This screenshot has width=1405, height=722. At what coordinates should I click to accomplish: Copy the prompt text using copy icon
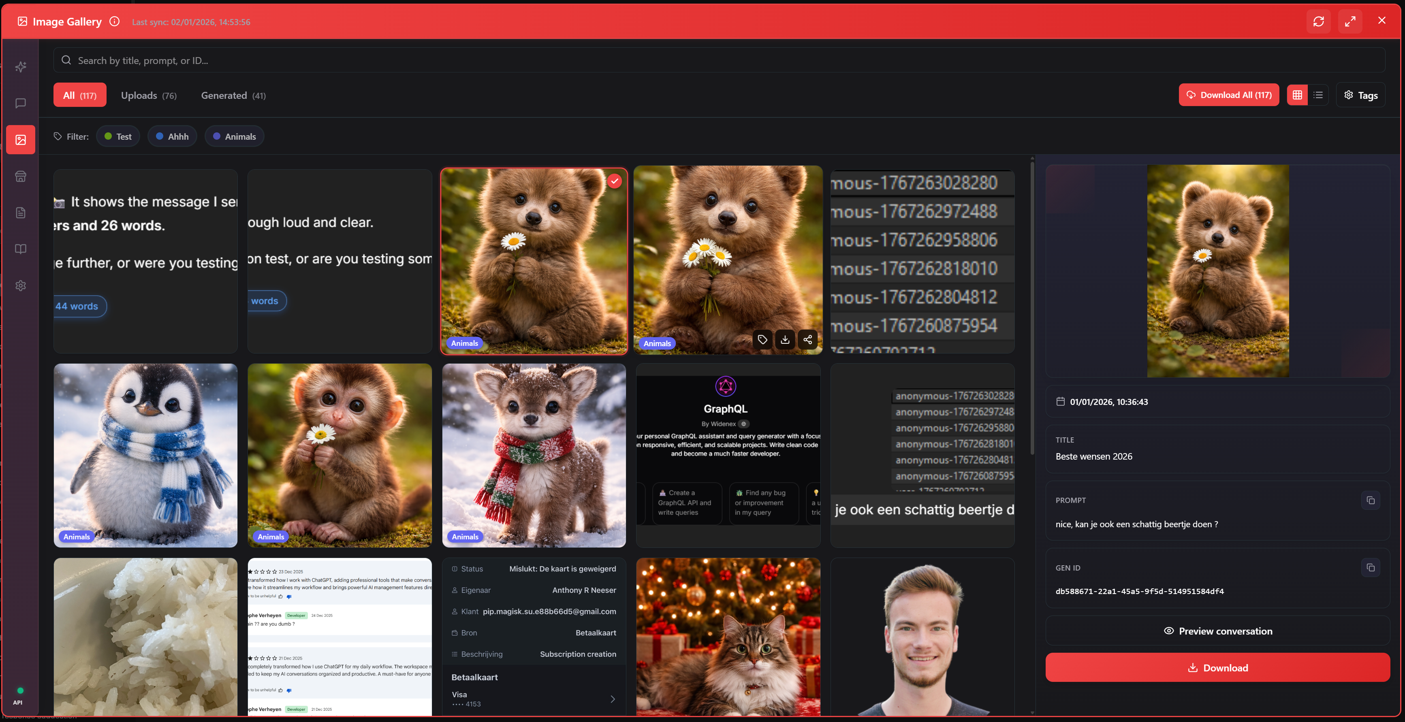coord(1371,500)
